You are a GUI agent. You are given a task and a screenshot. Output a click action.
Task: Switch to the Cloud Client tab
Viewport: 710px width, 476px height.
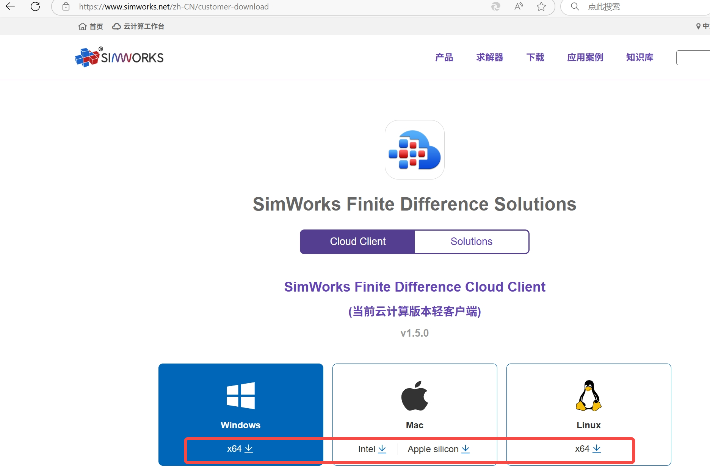[357, 242]
